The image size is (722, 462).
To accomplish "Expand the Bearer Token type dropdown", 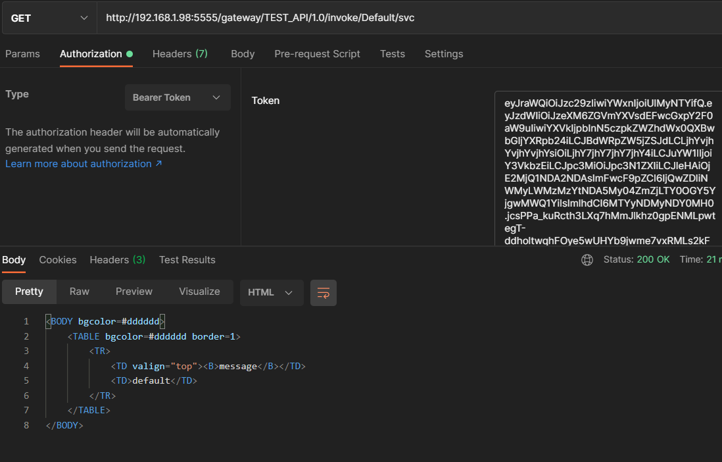I will (178, 97).
